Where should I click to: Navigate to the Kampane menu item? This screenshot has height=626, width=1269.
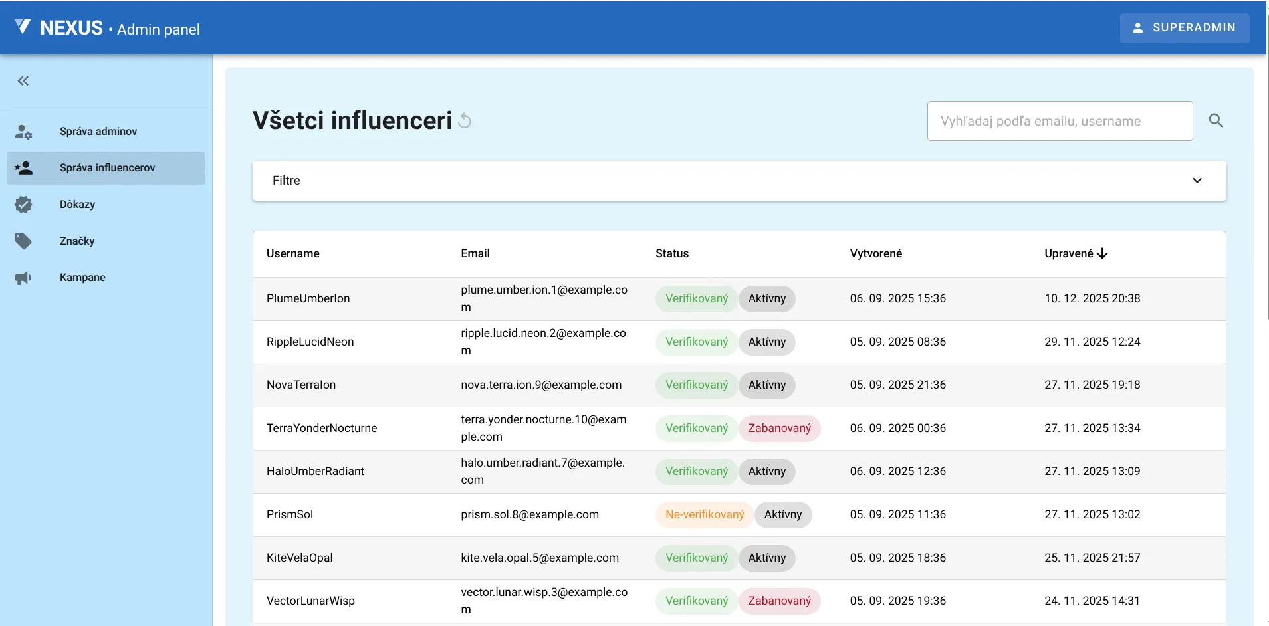[x=82, y=277]
